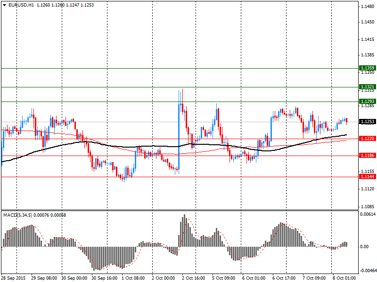Select the 6 Oct 17:00 time label
The image size is (377, 282).
pos(284,278)
